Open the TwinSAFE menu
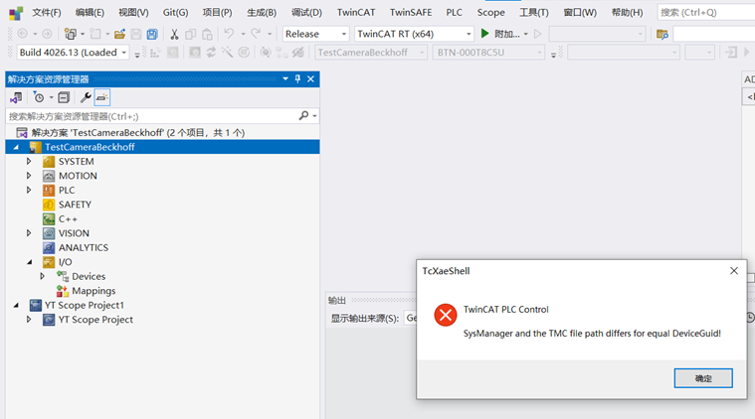The width and height of the screenshot is (755, 419). [x=410, y=12]
